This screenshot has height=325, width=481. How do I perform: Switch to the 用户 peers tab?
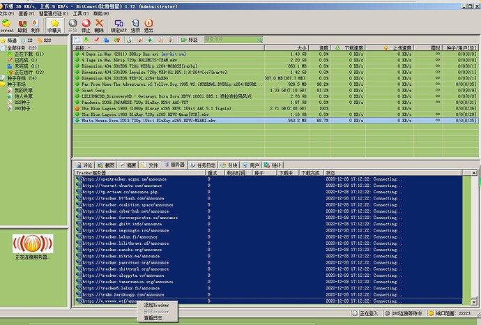coord(251,165)
